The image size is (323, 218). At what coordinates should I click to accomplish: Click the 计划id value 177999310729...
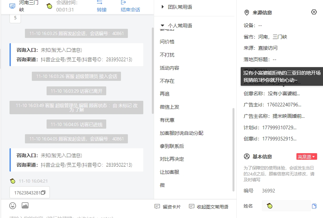click(x=279, y=128)
